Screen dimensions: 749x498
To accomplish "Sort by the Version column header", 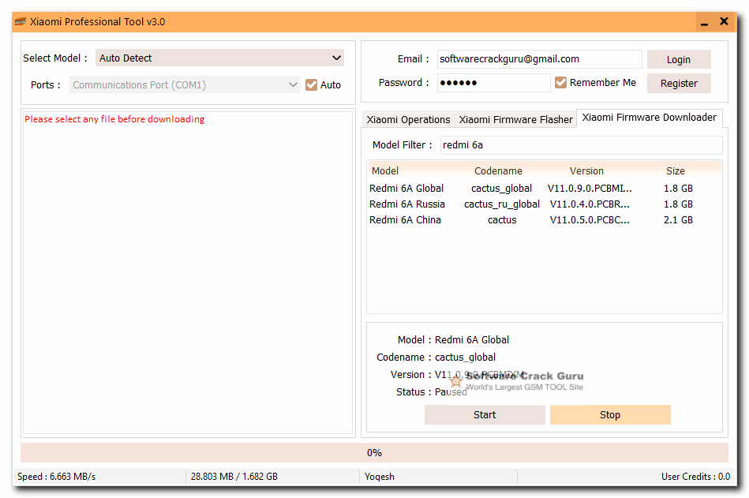I will [586, 171].
